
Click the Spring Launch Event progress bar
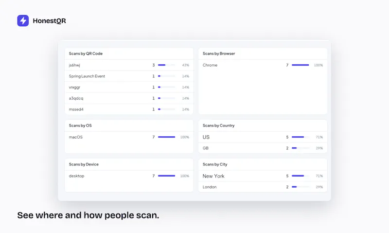pyautogui.click(x=166, y=76)
